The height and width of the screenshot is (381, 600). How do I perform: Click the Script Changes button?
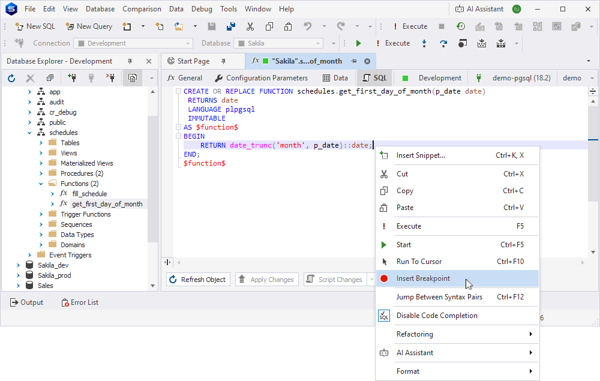click(x=335, y=280)
